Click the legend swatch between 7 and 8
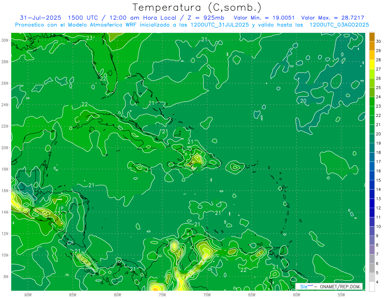Image resolution: width=387 pixels, height=299 pixels. pyautogui.click(x=372, y=250)
